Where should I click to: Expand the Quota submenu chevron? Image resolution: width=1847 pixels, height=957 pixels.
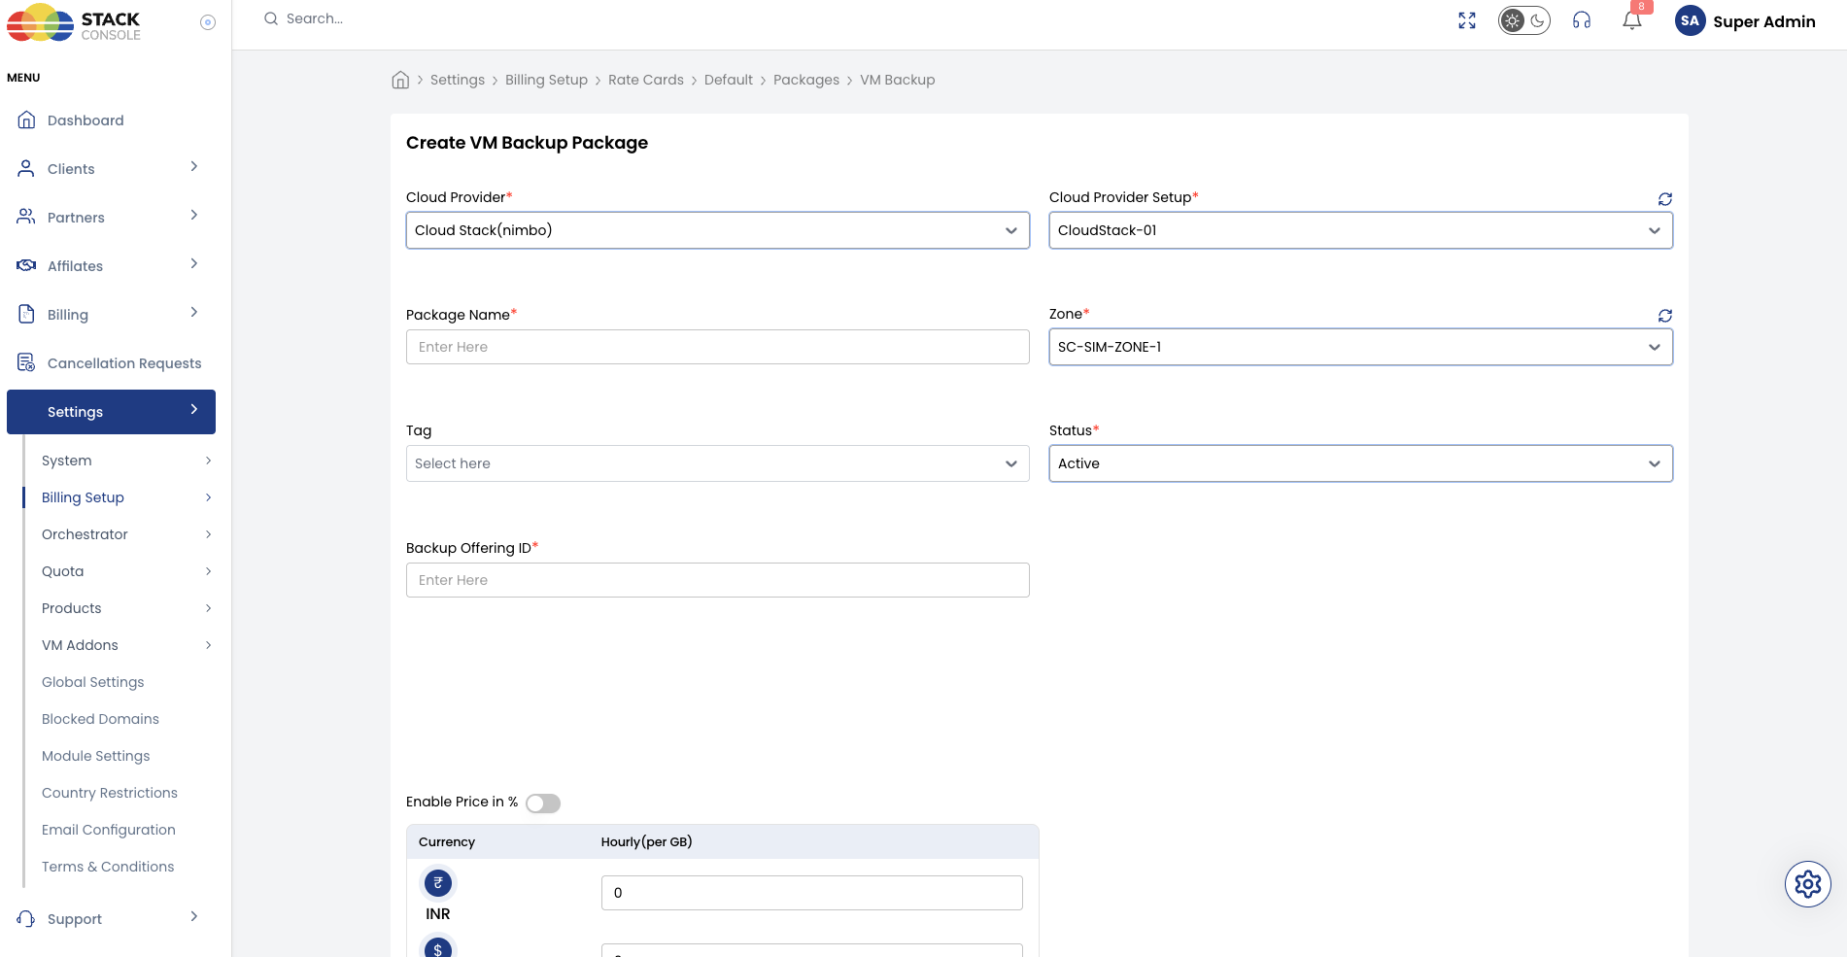coord(208,571)
